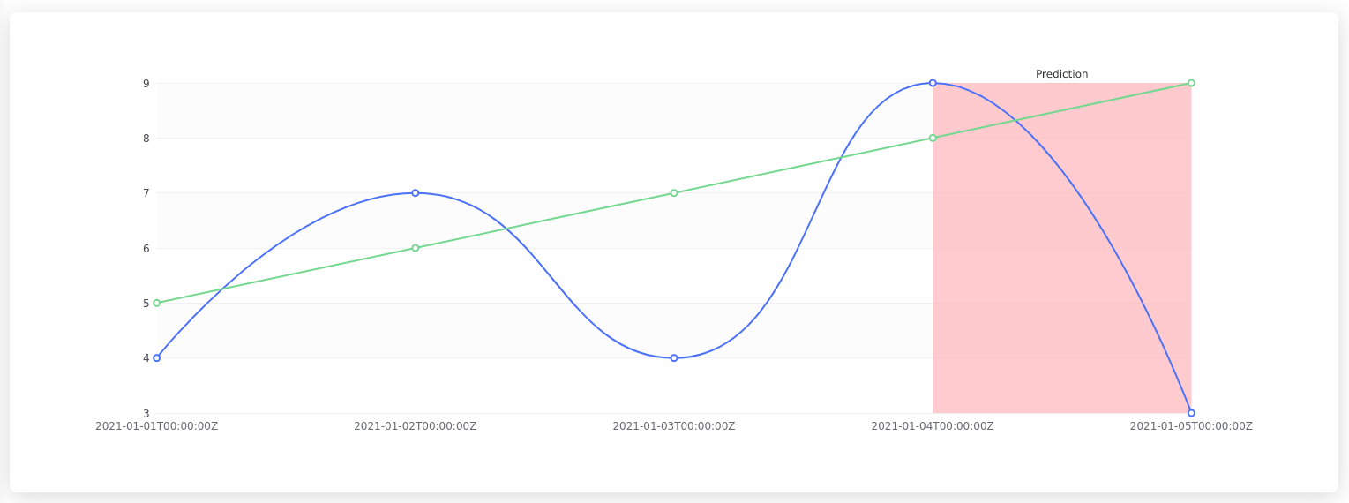
Task: Click the Prediction label above shaded area
Action: coord(1061,74)
